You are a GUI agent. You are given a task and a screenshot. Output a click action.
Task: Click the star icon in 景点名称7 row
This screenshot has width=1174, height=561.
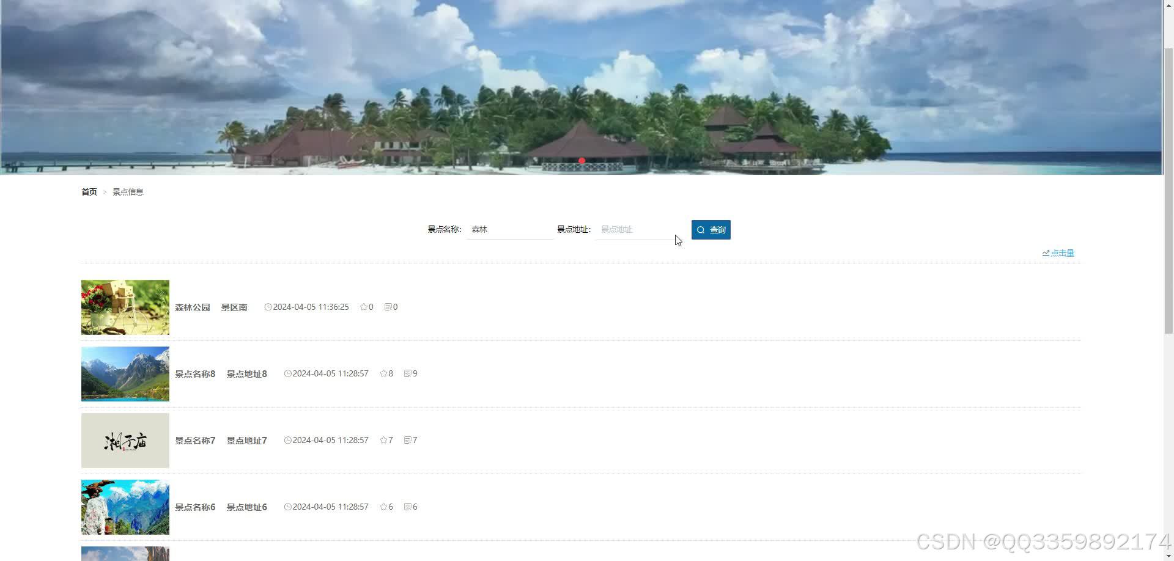383,440
